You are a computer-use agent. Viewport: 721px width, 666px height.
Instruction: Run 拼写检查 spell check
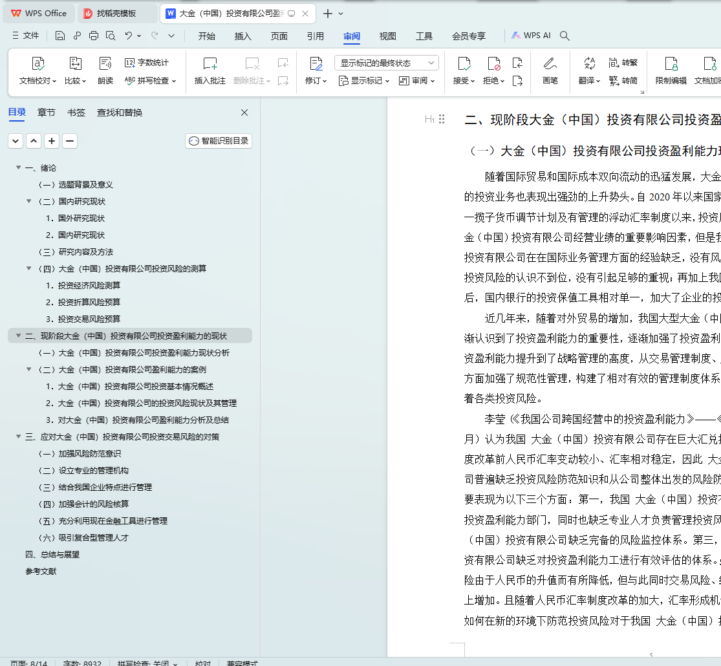point(151,80)
